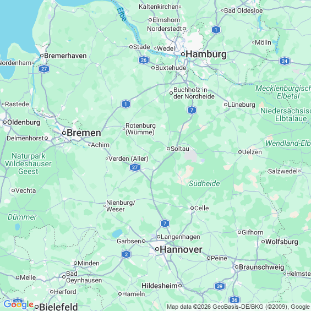This screenshot has width=311, height=311.
Task: Click the Map data copyright text
Action: (238, 307)
